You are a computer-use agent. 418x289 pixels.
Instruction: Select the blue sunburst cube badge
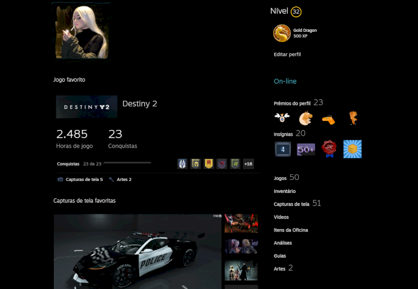(x=352, y=149)
